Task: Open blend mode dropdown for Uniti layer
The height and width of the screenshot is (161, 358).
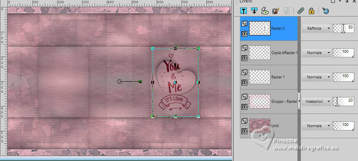Action: pyautogui.click(x=317, y=126)
